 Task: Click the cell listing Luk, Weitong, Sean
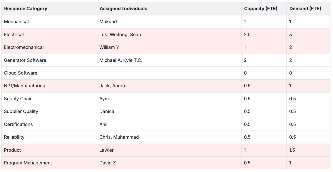click(x=120, y=35)
